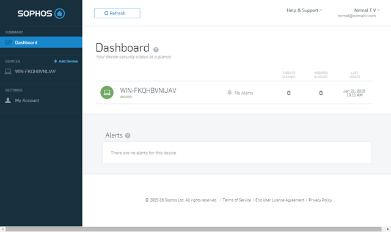Click the Dashboard chart icon in sidebar
This screenshot has height=232, width=391.
pyautogui.click(x=8, y=42)
